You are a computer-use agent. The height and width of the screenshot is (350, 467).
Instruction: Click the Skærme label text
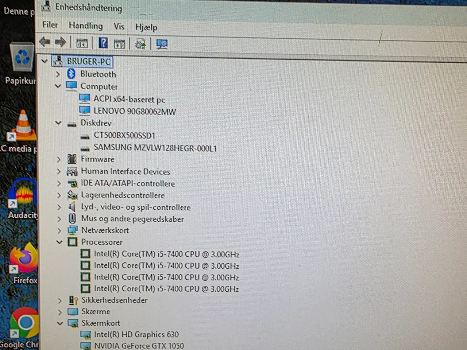(x=96, y=312)
